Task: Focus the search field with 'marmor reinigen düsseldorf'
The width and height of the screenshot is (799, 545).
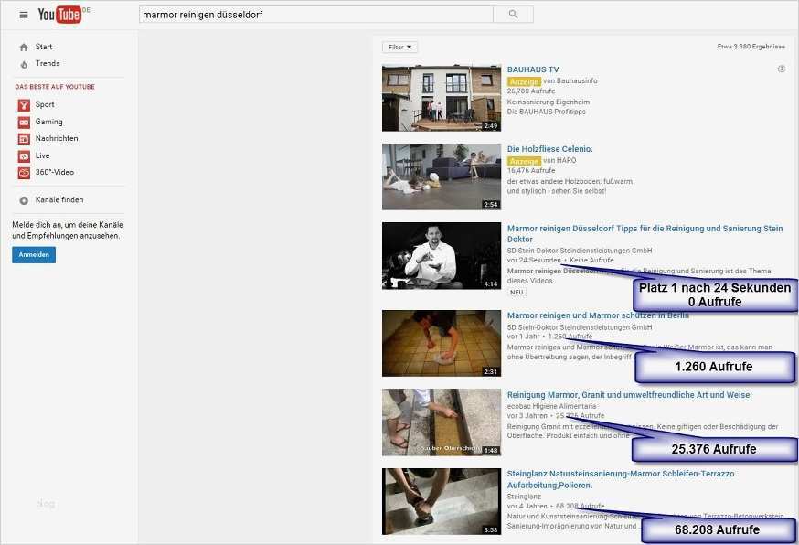Action: (316, 15)
